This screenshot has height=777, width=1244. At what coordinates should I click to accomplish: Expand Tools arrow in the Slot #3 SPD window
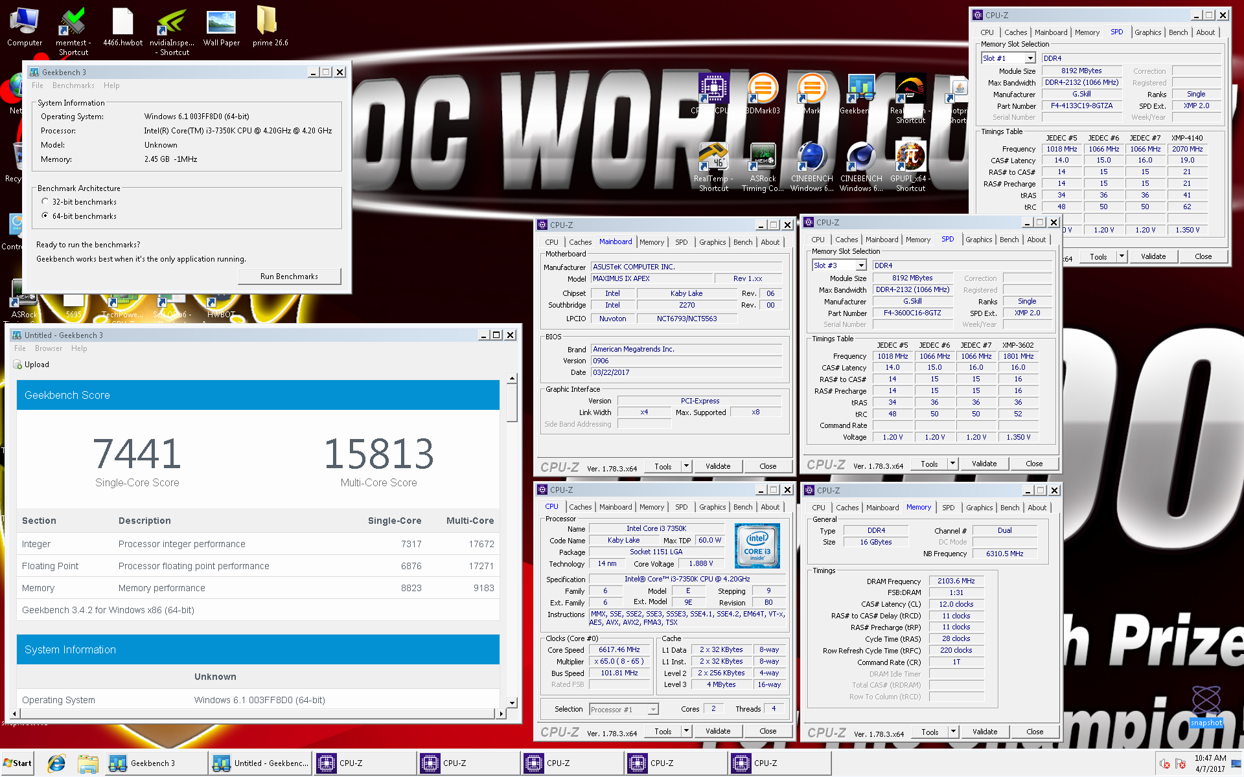952,464
